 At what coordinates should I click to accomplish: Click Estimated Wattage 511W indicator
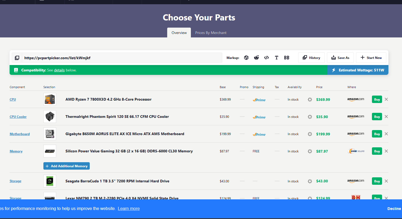[358, 70]
